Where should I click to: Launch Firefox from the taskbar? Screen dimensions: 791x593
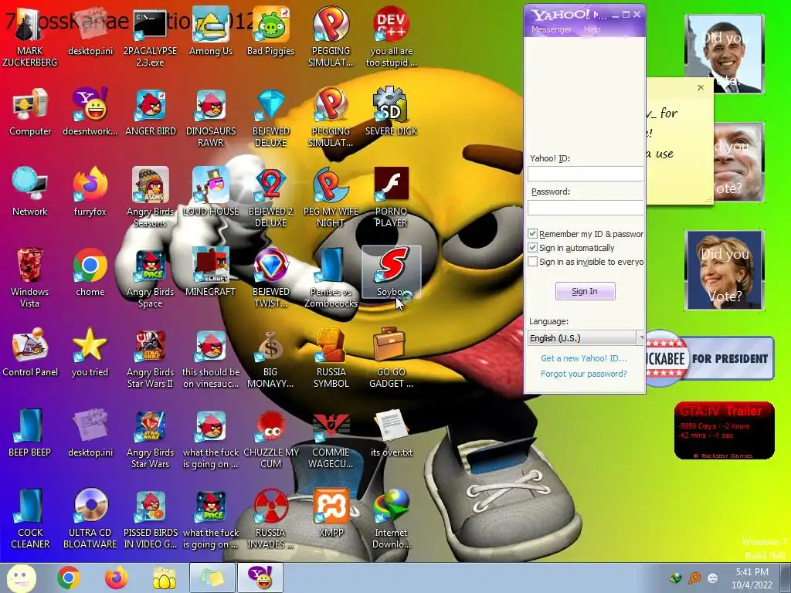(x=117, y=578)
